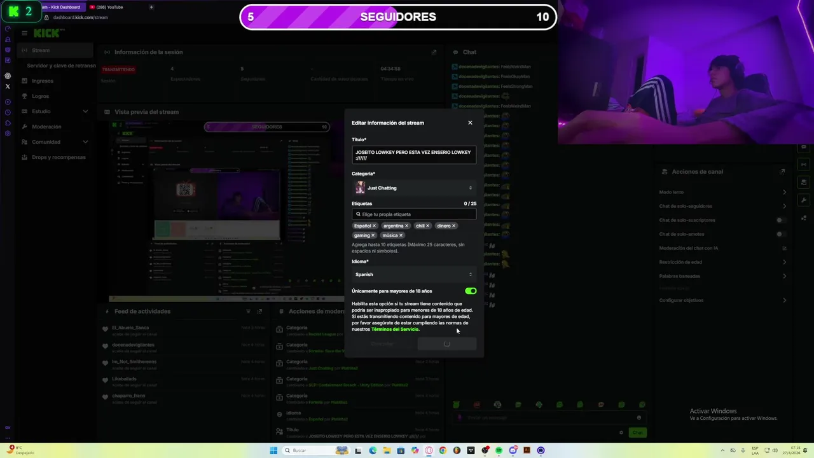Image resolution: width=814 pixels, height=458 pixels.
Task: Filter the Feed de actividades
Action: click(248, 312)
